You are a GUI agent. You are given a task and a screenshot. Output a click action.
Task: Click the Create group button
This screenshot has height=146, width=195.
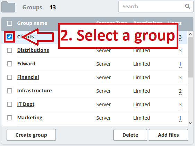[x=31, y=135]
